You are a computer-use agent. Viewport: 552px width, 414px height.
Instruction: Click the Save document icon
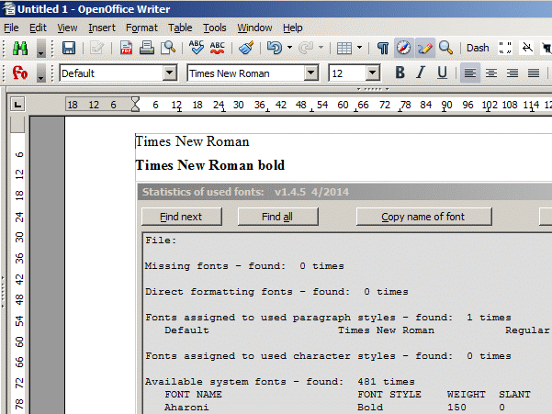pos(69,48)
